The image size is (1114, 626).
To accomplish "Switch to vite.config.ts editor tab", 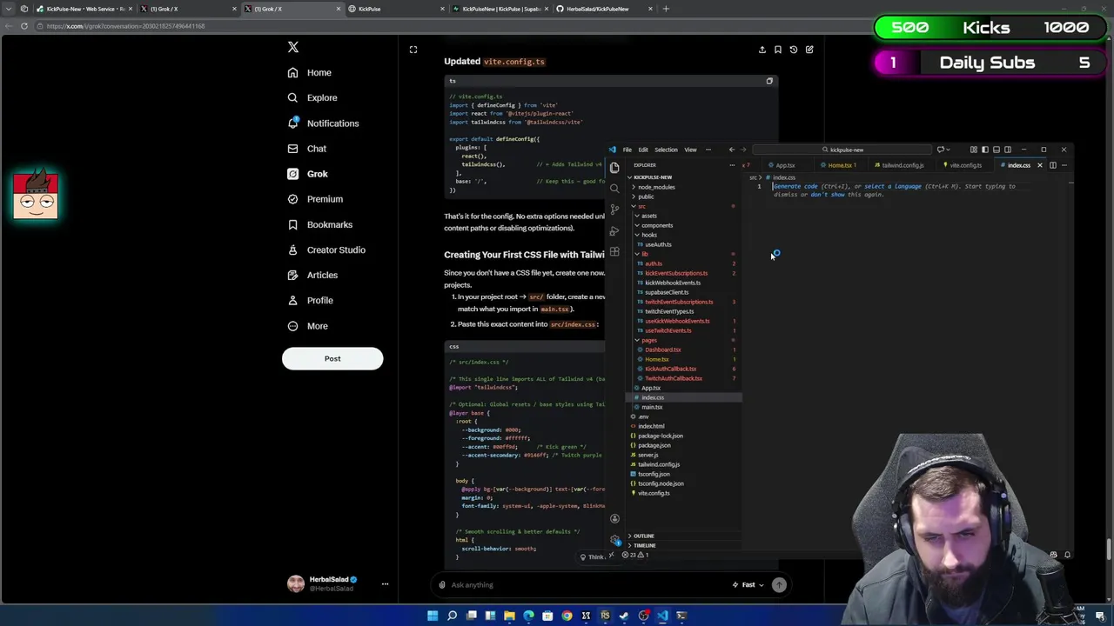I will pos(965,165).
